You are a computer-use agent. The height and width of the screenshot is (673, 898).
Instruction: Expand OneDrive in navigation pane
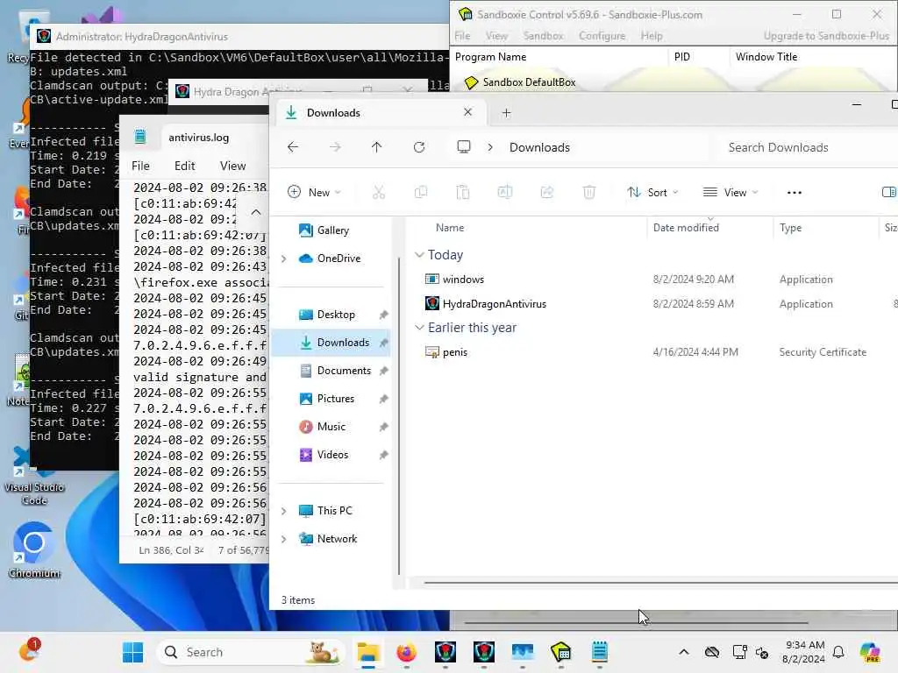coord(283,259)
